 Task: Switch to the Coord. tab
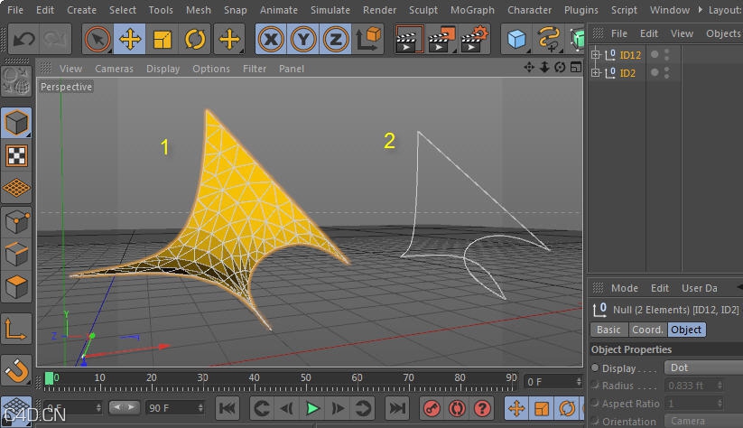(646, 330)
